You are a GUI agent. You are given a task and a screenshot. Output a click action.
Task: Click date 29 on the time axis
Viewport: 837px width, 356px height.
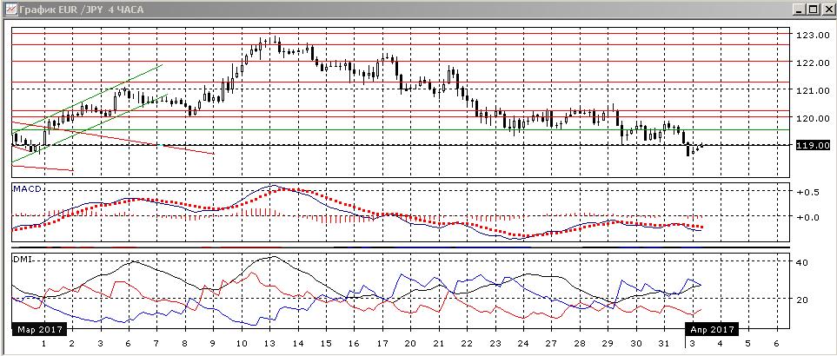608,344
